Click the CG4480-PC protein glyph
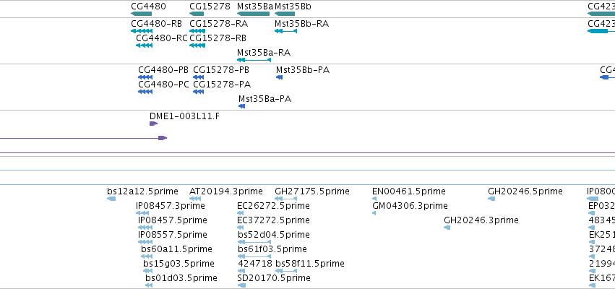 click(145, 92)
